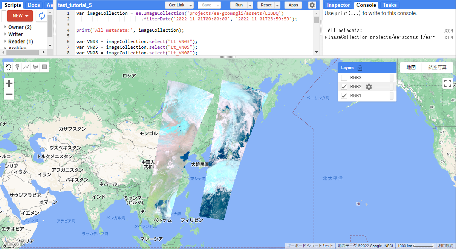This screenshot has width=456, height=249.
Task: Expand the Owner (2) folder
Action: (x=5, y=27)
